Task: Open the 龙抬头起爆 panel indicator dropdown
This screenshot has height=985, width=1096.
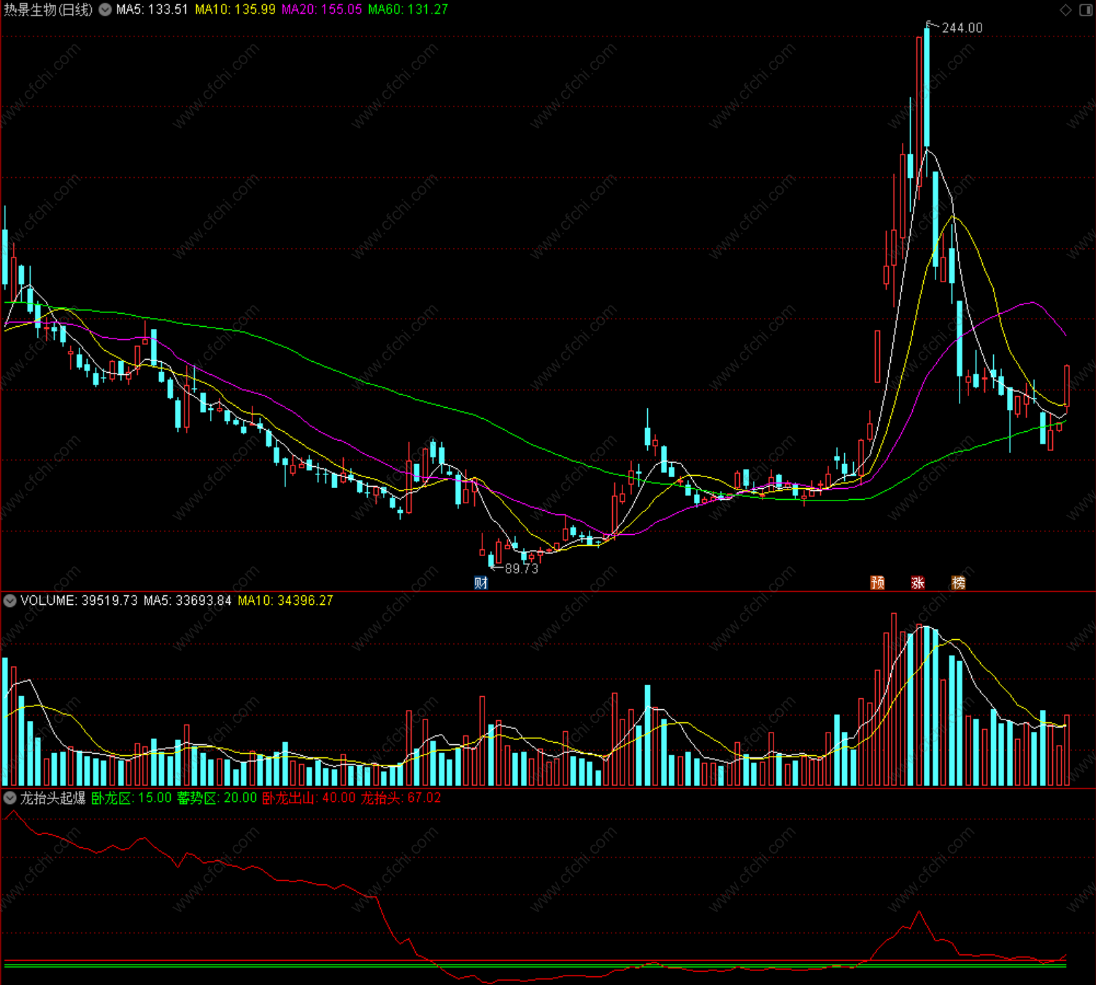Action: 10,797
